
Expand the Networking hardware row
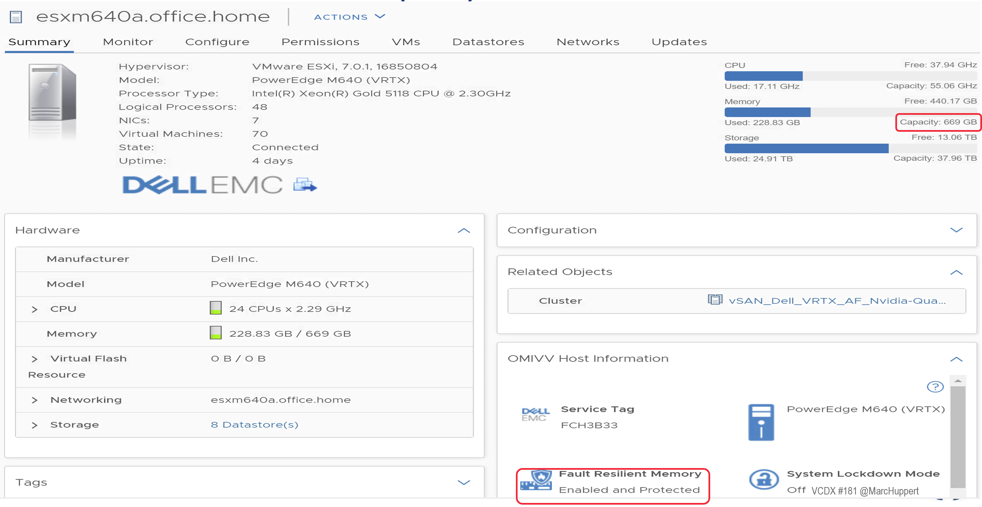(x=35, y=400)
